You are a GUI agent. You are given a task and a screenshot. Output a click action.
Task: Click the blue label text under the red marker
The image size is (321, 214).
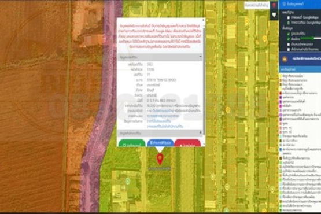click(x=160, y=168)
